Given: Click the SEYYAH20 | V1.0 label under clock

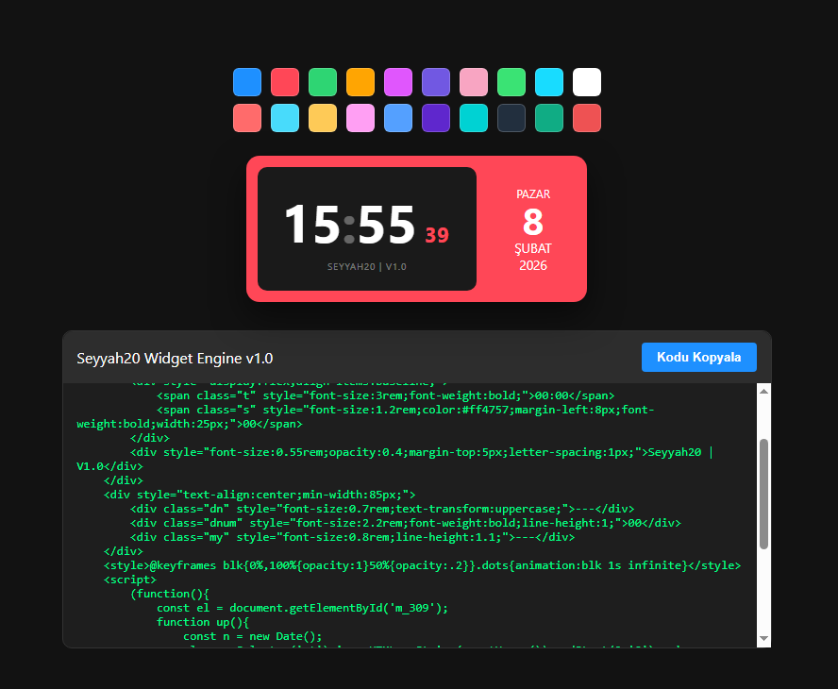Looking at the screenshot, I should (367, 267).
